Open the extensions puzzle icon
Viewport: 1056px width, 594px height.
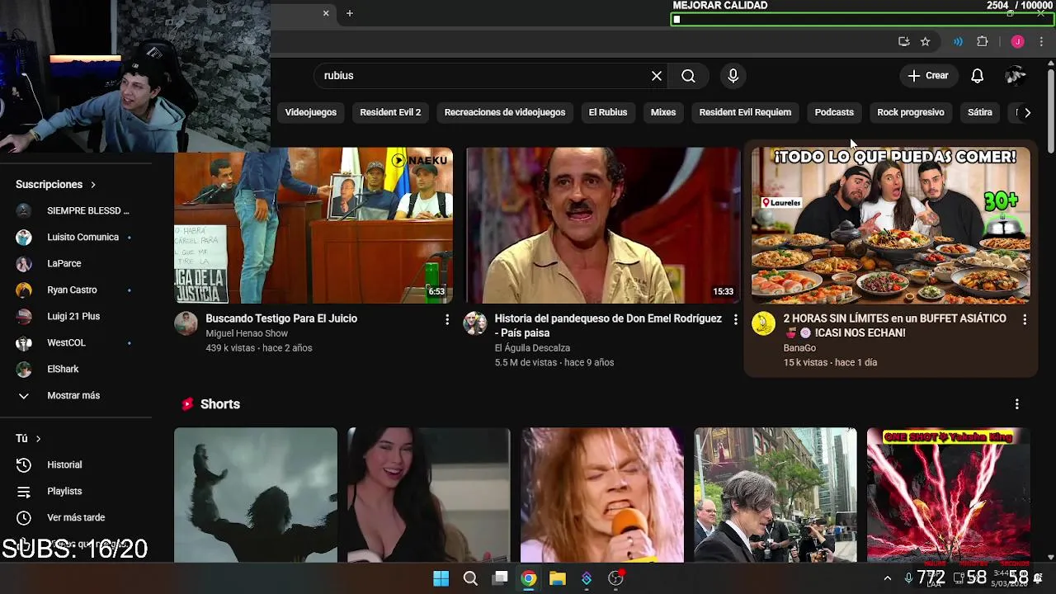pyautogui.click(x=982, y=41)
